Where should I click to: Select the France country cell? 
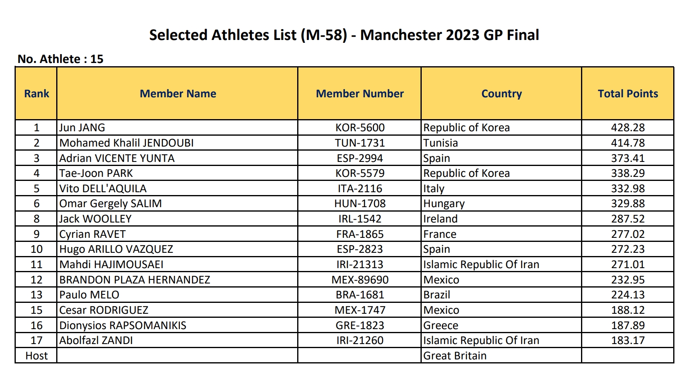[x=501, y=234]
